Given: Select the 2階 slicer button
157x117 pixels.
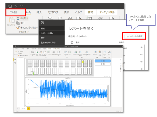Looking at the screenshot, I should (x=103, y=64).
